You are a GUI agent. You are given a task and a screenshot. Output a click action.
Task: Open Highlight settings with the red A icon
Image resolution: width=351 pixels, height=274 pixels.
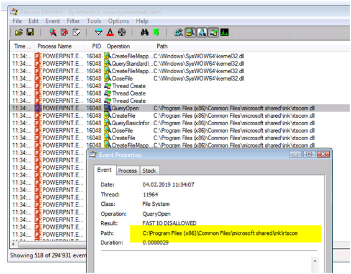110,33
